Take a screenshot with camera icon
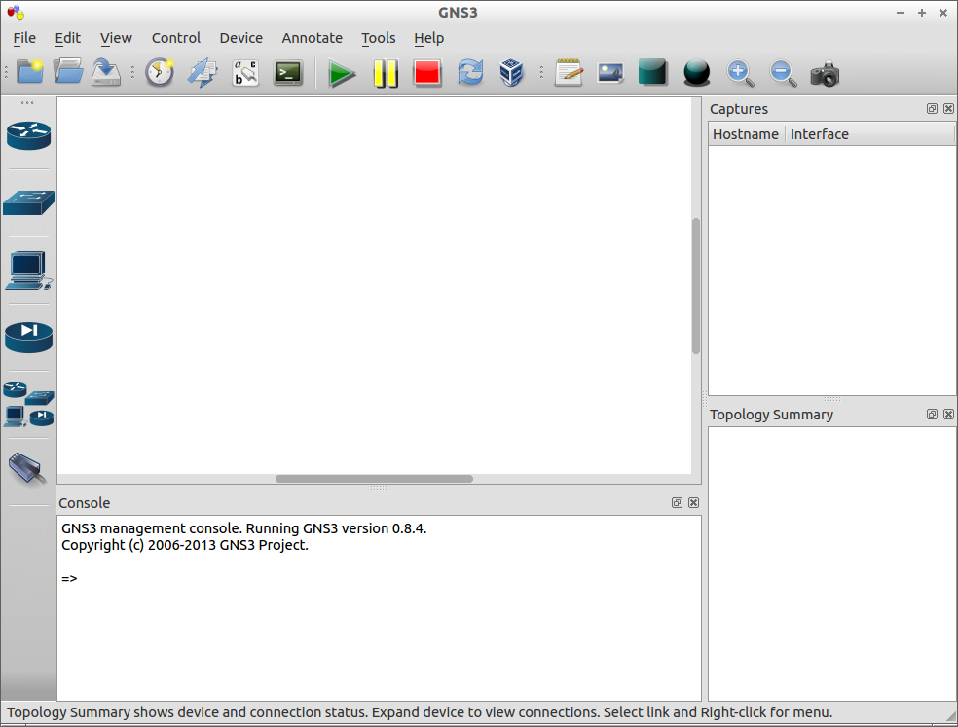Image resolution: width=958 pixels, height=727 pixels. (x=825, y=74)
